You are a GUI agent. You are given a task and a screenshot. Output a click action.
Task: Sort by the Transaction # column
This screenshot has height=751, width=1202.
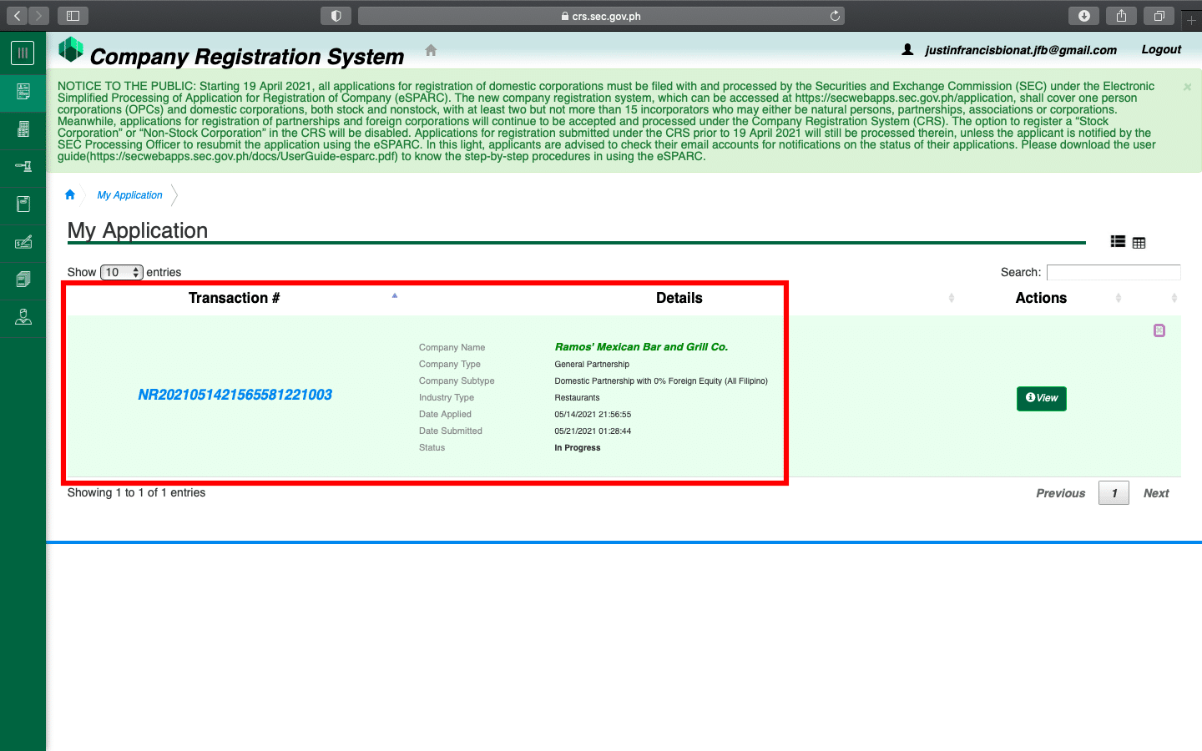(x=234, y=298)
